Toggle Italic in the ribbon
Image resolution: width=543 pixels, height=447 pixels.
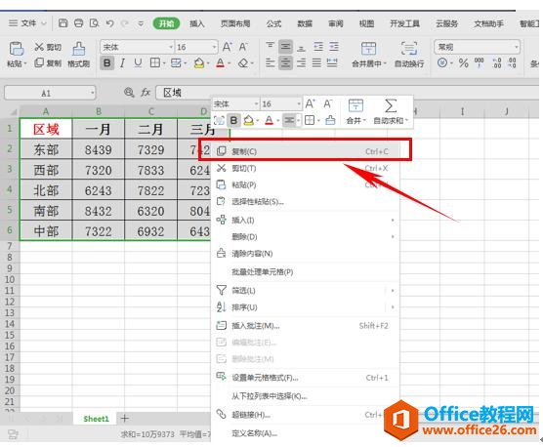point(122,63)
